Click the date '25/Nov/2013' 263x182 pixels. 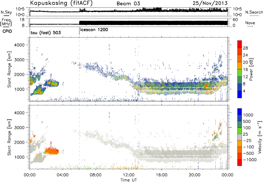[x=210, y=3]
